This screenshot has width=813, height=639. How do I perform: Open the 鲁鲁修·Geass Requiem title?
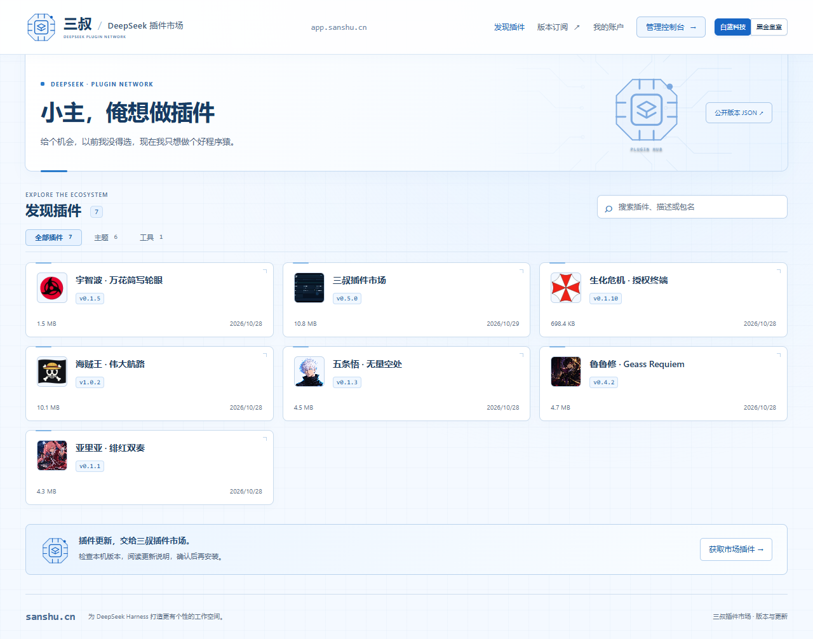(637, 364)
